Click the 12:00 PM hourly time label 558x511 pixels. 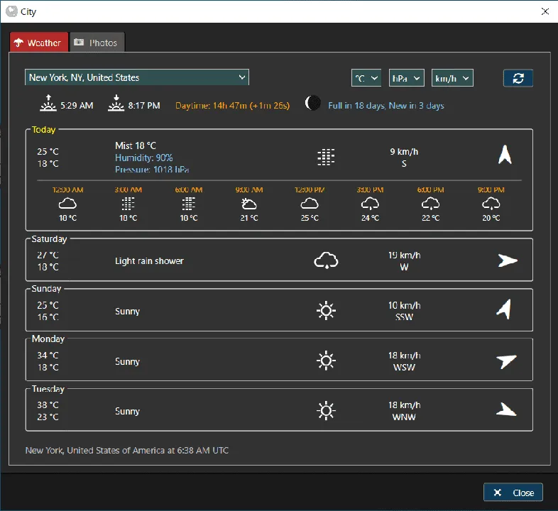pyautogui.click(x=310, y=189)
